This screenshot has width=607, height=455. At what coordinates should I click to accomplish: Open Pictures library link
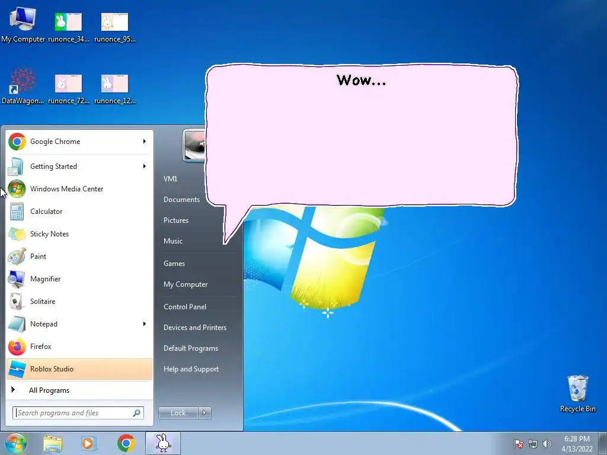175,220
